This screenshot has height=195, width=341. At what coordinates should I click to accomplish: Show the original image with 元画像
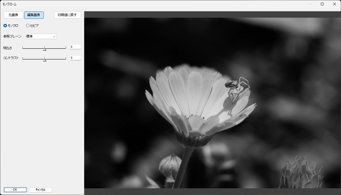click(x=13, y=15)
